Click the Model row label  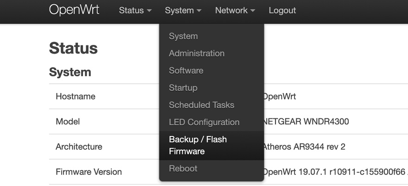pyautogui.click(x=68, y=122)
